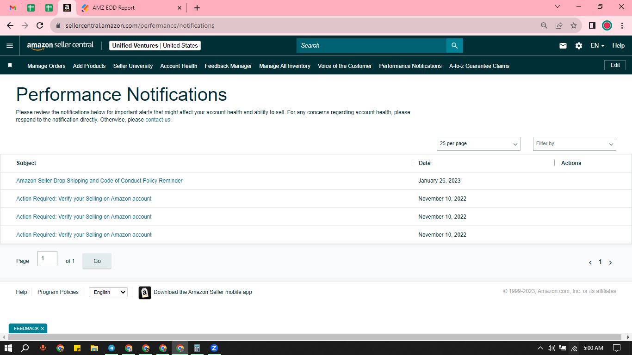Click the browser forward arrow
The width and height of the screenshot is (632, 355).
click(x=25, y=25)
